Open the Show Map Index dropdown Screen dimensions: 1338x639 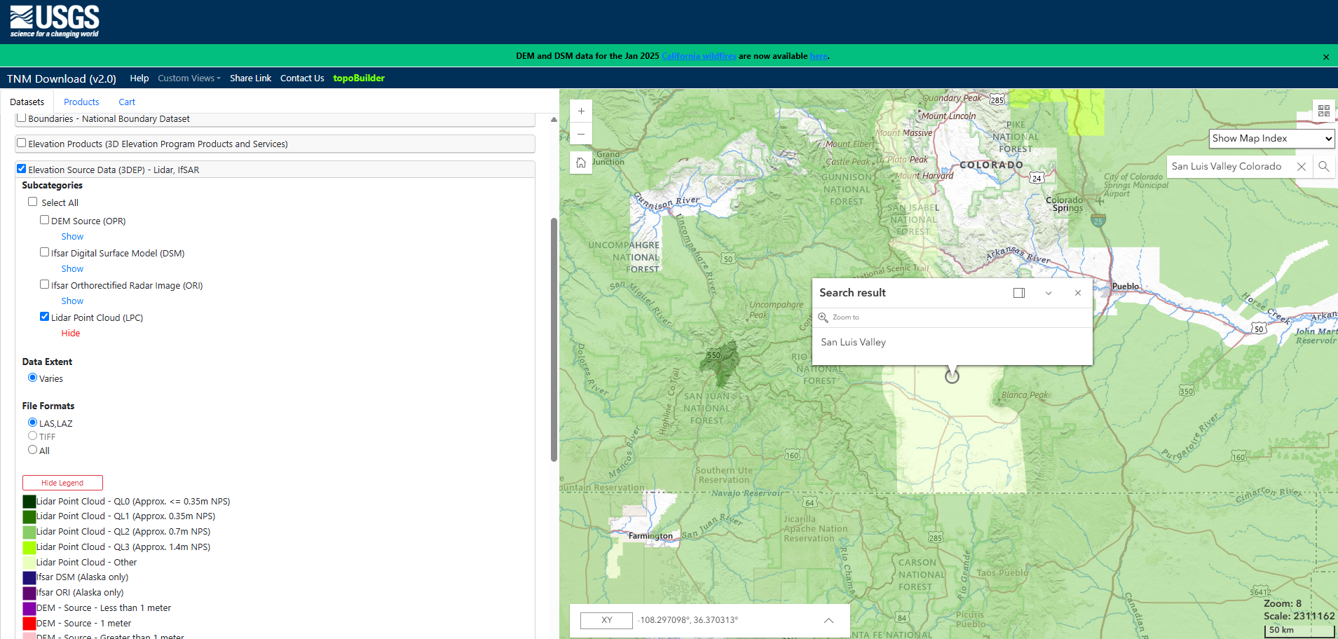click(x=1271, y=139)
